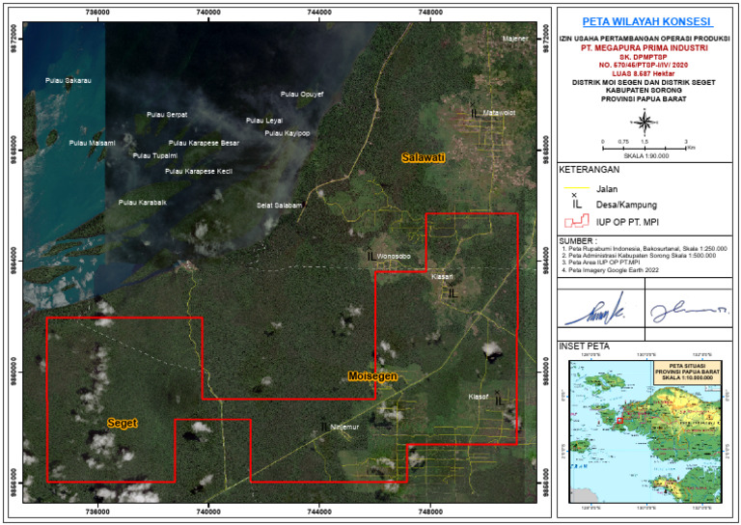The width and height of the screenshot is (741, 525).
Task: Click the Pulau Karabaik label
Action: 142,203
